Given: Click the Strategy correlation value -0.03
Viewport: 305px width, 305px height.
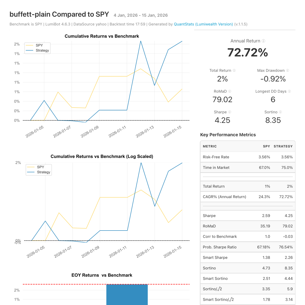Looking at the screenshot, I should pos(288,237).
